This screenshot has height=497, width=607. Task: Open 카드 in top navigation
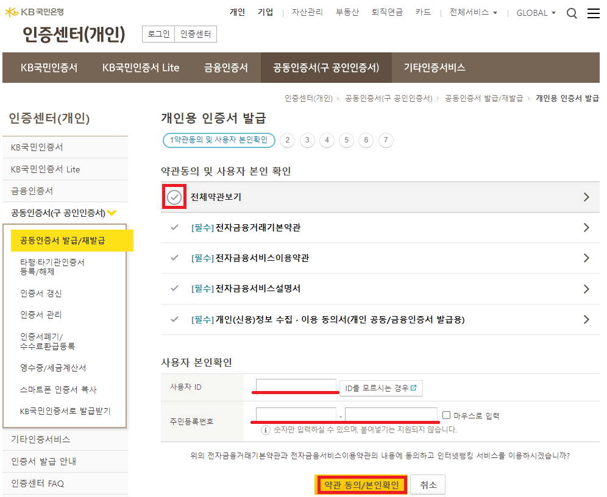click(423, 12)
